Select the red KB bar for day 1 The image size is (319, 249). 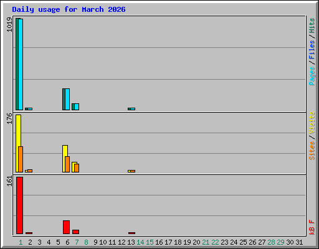[x=20, y=205]
